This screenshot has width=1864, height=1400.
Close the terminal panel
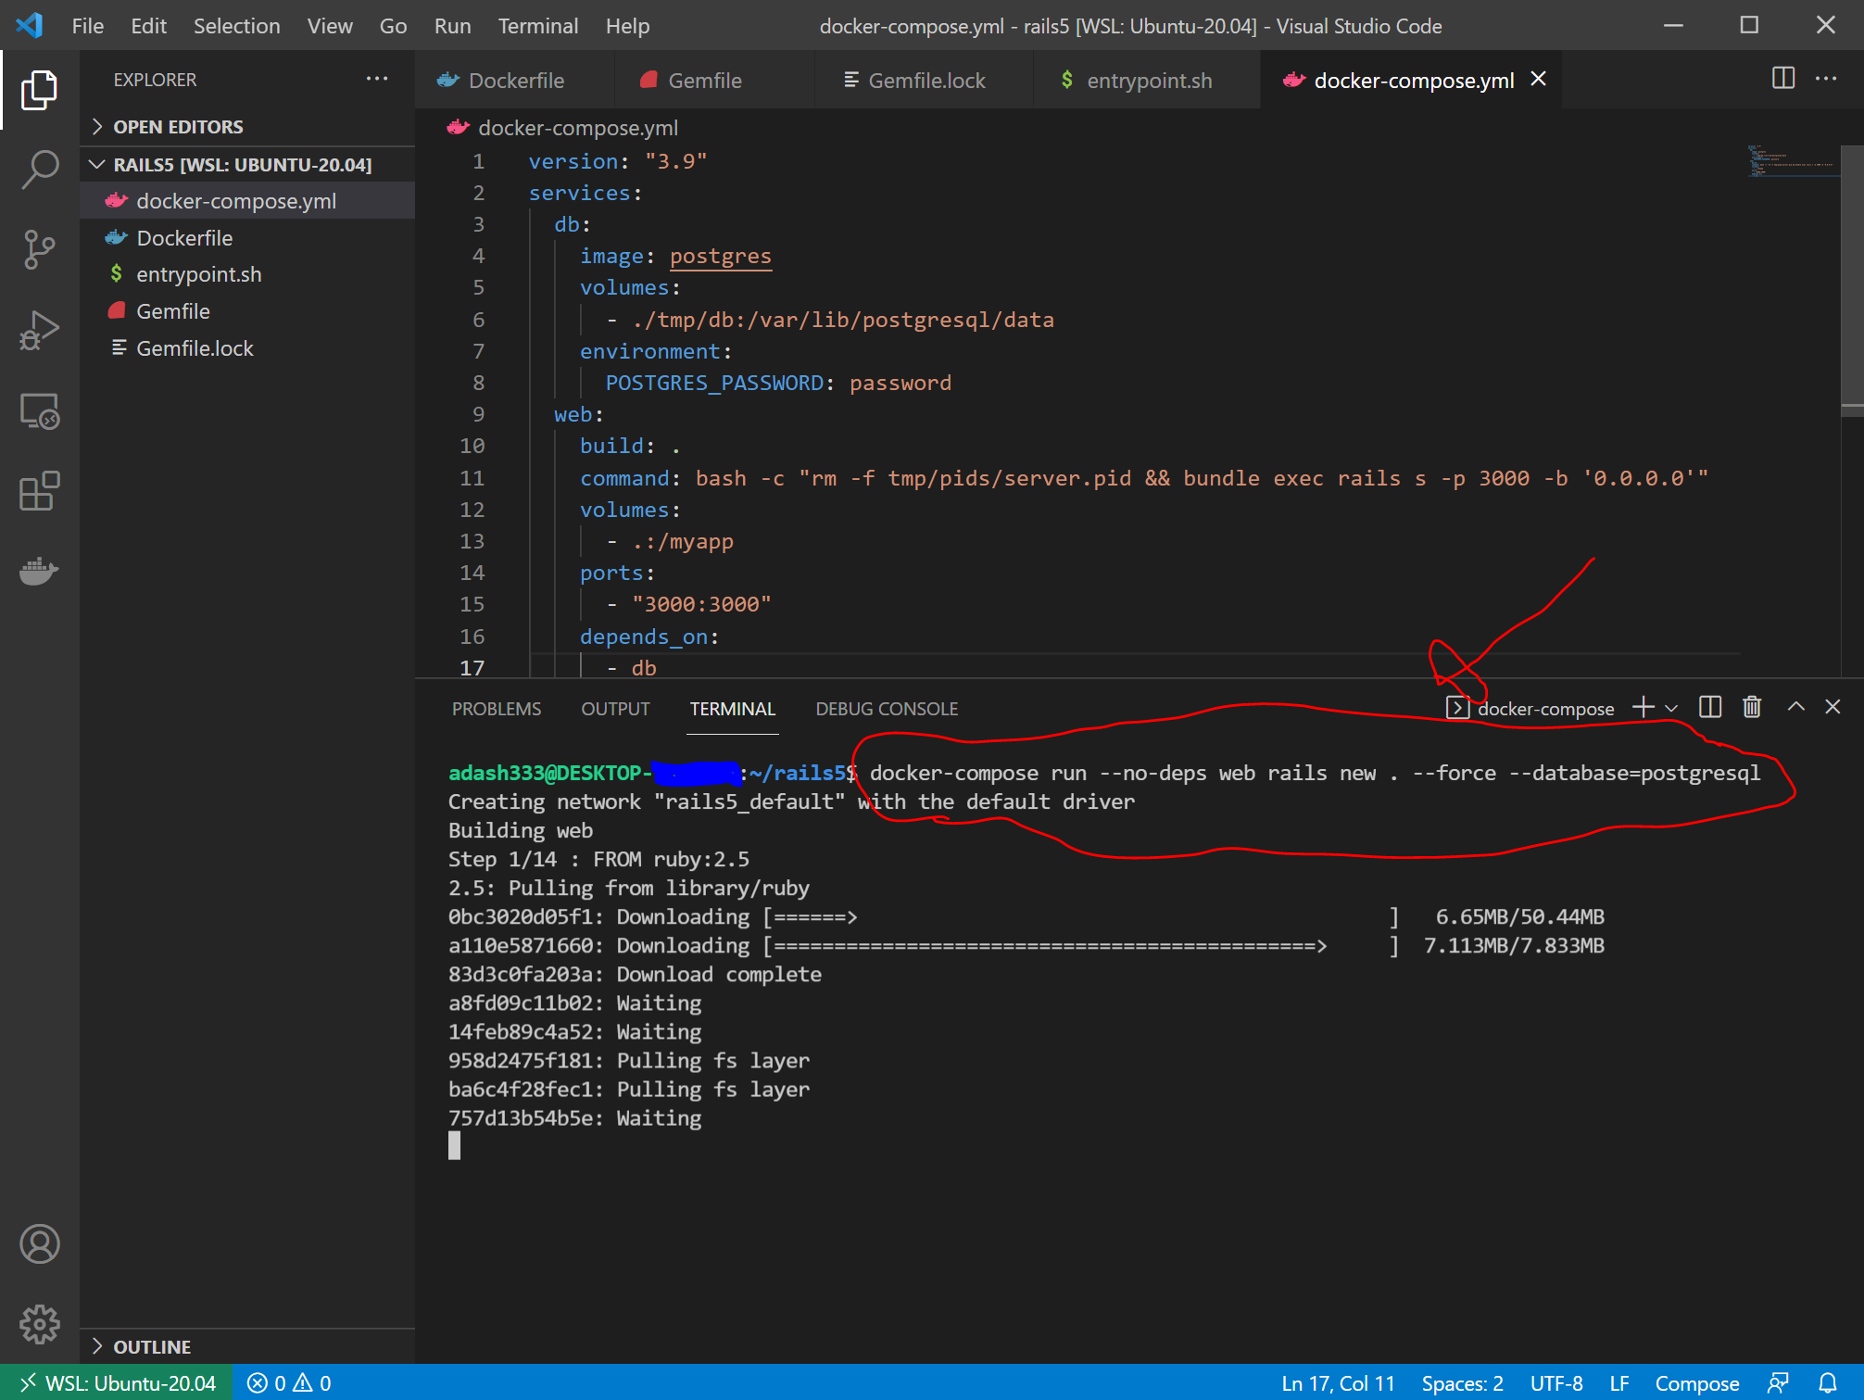(1833, 708)
